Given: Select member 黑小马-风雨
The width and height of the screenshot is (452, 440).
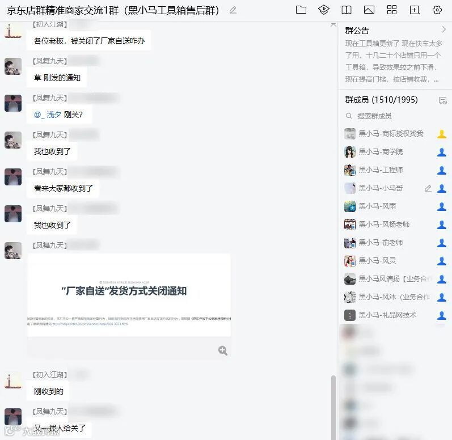Looking at the screenshot, I should tap(395, 206).
